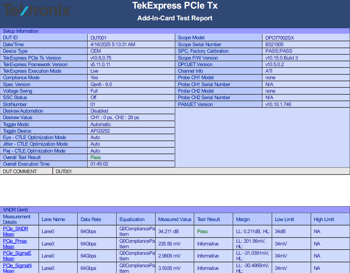The image size is (350, 273).
Task: Select firmware value 'v10.15.0 Build 3'
Action: point(282,58)
